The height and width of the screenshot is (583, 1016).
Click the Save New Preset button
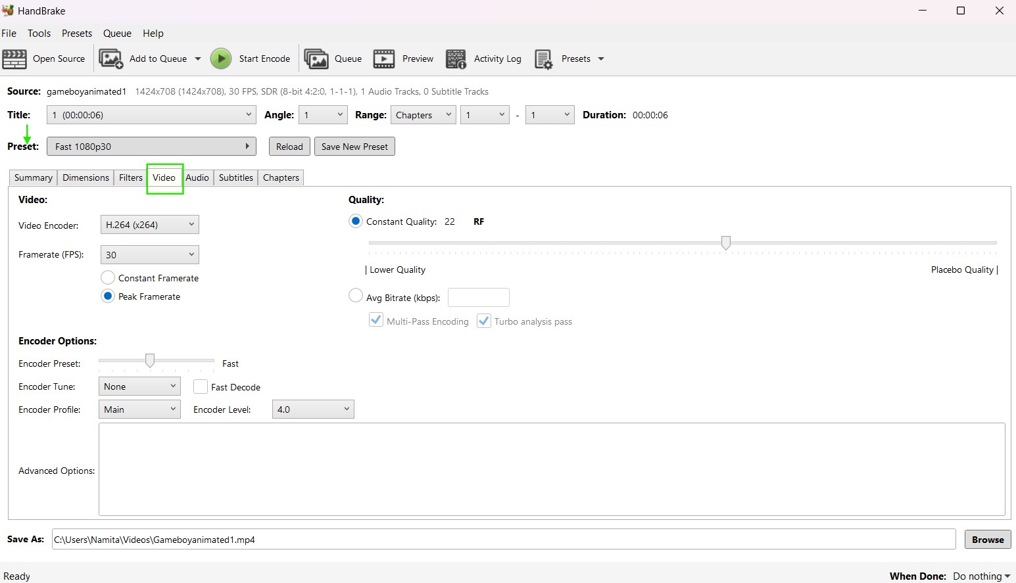coord(354,147)
